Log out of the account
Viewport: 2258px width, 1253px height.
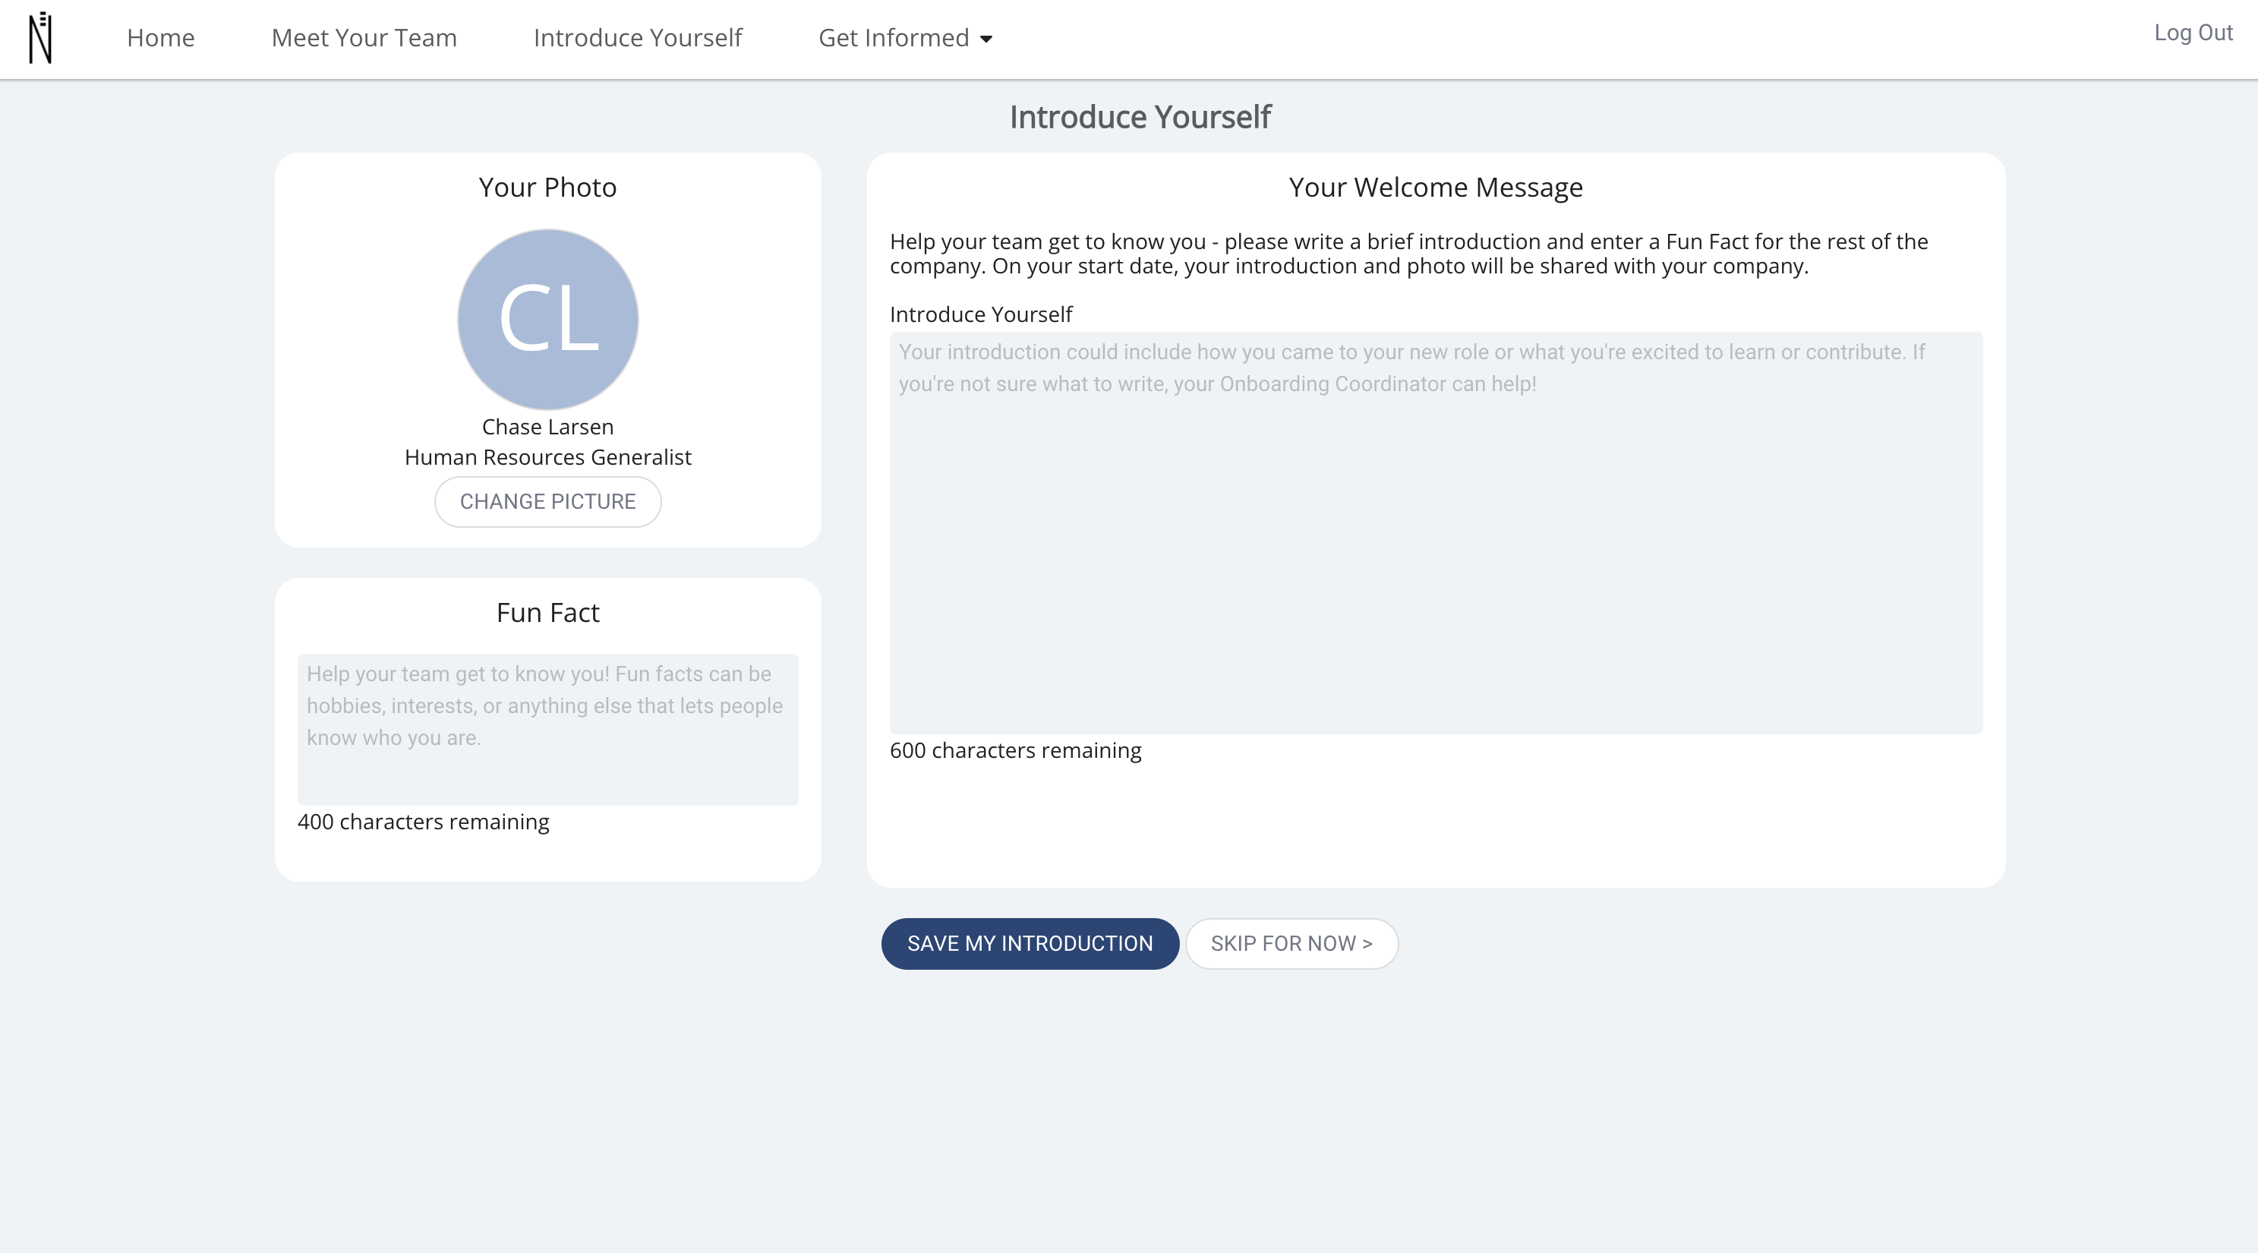click(2193, 33)
